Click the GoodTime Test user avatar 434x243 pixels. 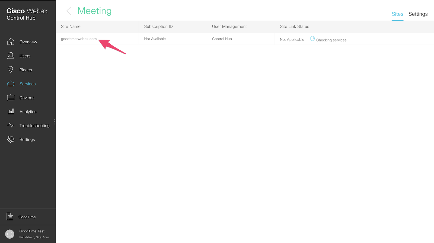[x=10, y=234]
